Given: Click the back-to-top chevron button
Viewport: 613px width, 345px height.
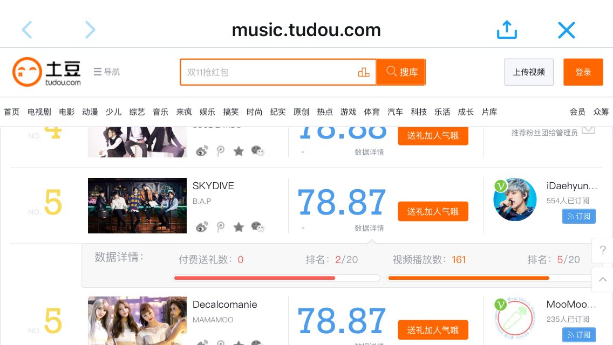Looking at the screenshot, I should [602, 279].
